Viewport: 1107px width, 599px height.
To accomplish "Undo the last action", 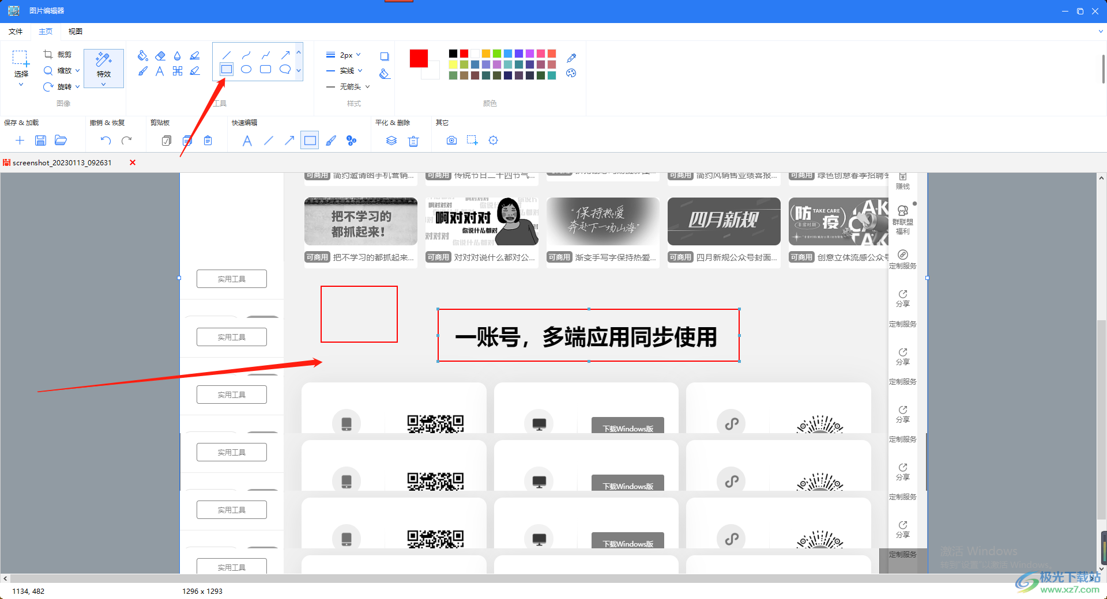I will [106, 141].
